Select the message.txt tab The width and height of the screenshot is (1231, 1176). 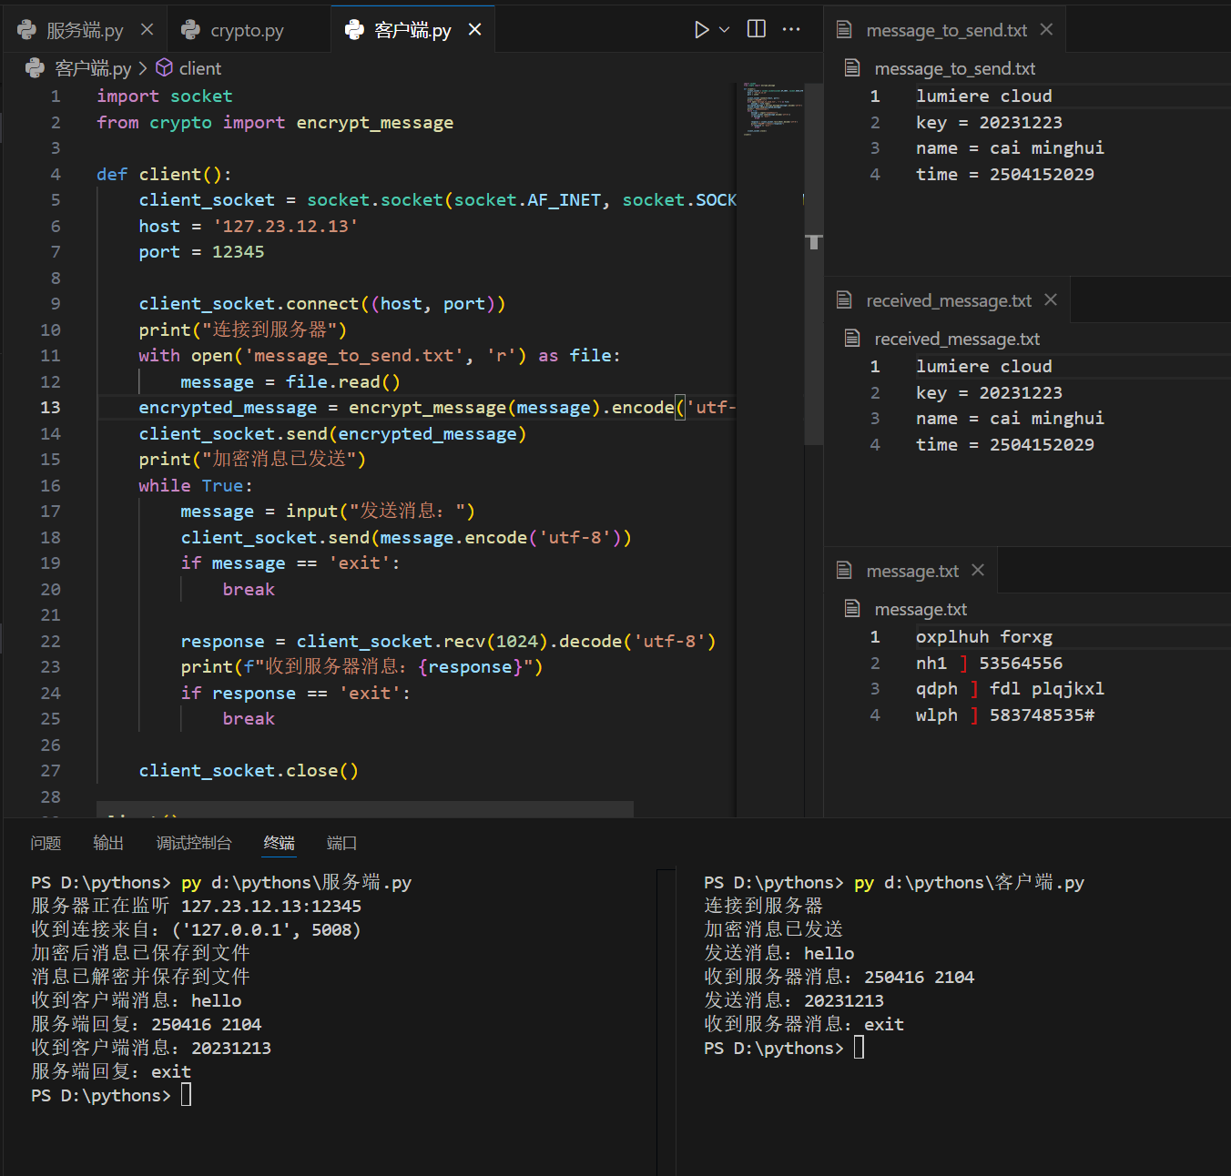[x=912, y=571]
